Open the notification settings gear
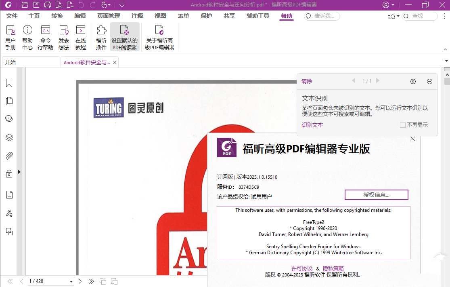 point(412,81)
